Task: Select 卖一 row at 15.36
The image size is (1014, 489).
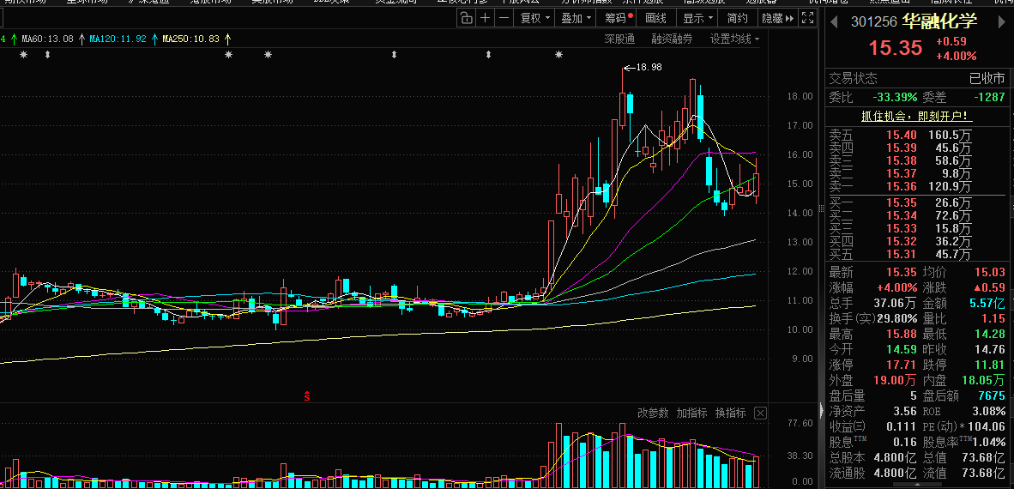Action: point(917,187)
